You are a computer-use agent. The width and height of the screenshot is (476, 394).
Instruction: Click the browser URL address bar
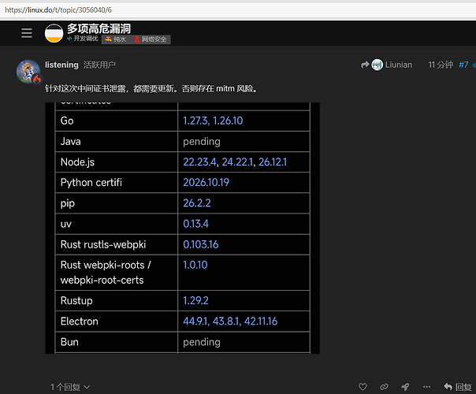tap(238, 10)
